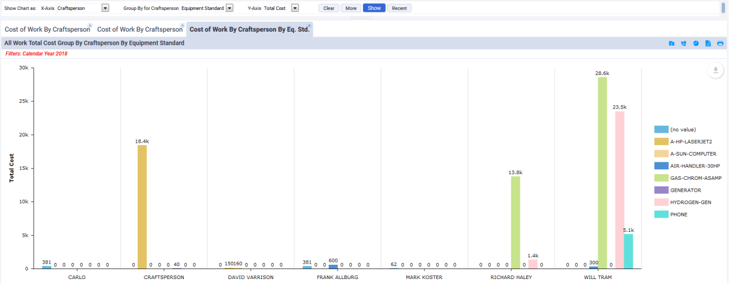Close the Cost of Work By Craftsperson By Eq. Std. tab

tap(309, 25)
